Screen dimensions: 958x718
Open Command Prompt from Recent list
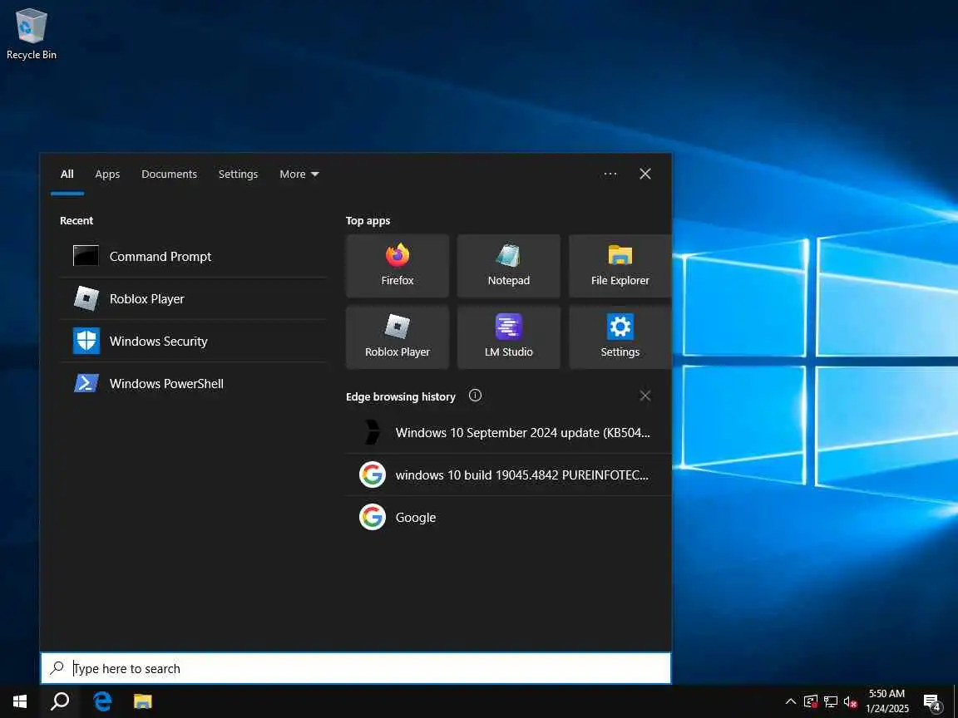click(193, 257)
